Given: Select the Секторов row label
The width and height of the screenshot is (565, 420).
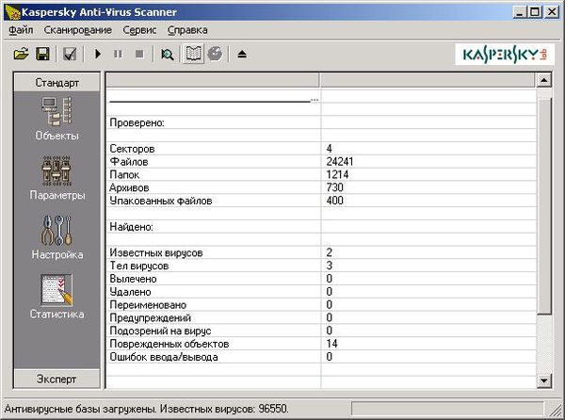Looking at the screenshot, I should tap(132, 149).
